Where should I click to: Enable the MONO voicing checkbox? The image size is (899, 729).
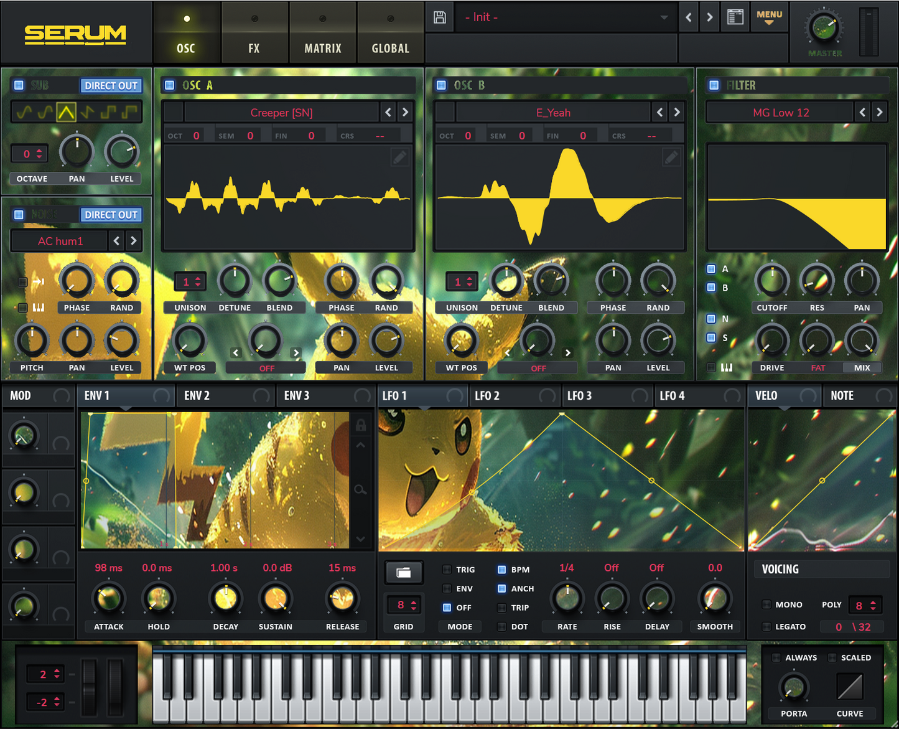click(x=766, y=604)
